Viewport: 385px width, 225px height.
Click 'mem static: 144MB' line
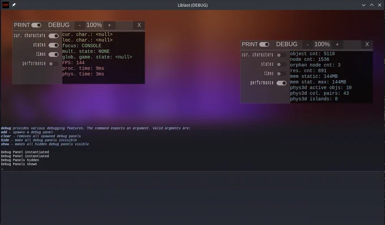point(314,76)
